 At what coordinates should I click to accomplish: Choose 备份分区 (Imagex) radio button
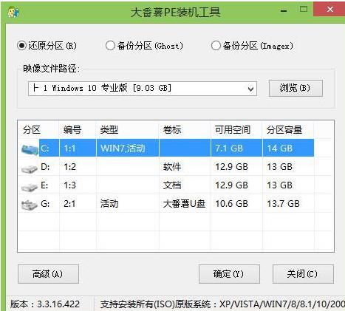(x=252, y=46)
